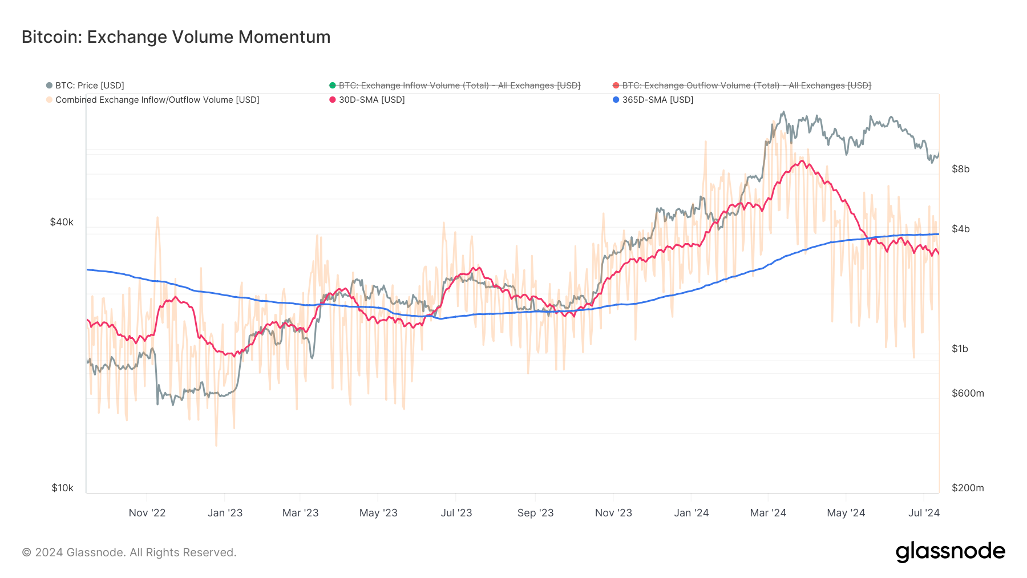This screenshot has height=578, width=1027.
Task: Select the Jan '23 x-axis label
Action: click(225, 513)
